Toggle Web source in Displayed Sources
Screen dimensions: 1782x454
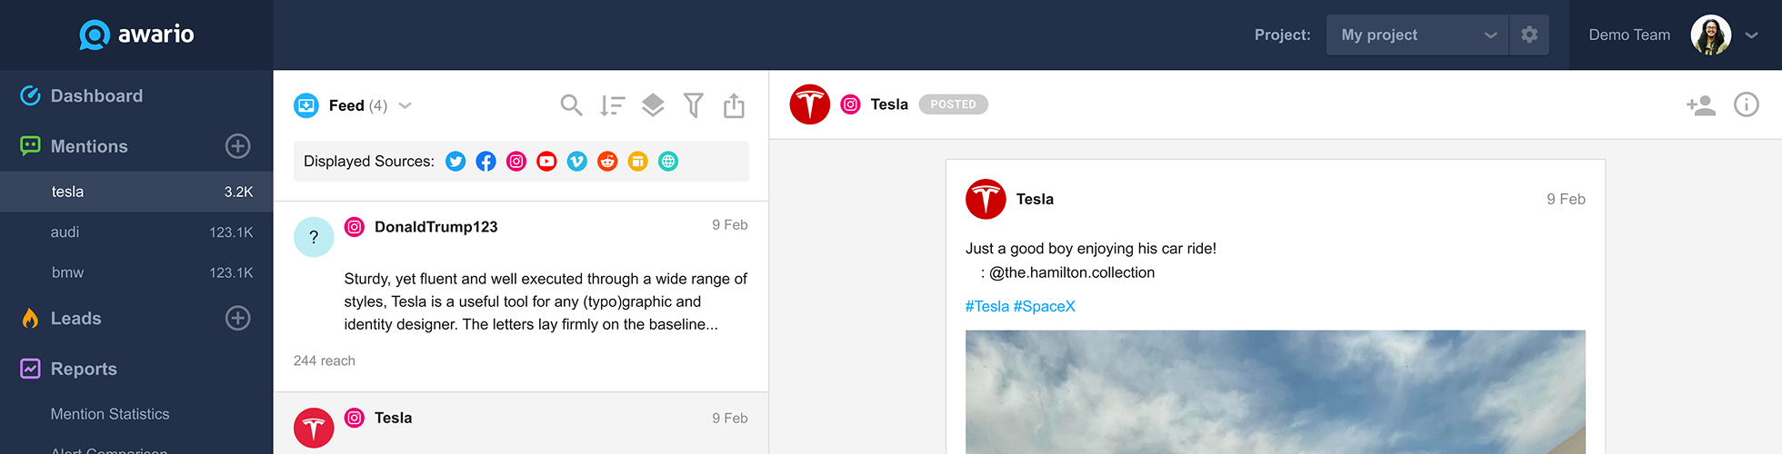tap(668, 162)
